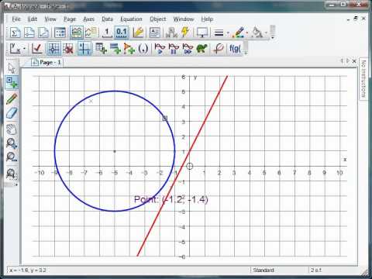
Task: Toggle the 0.1 snap setting button
Action: coord(122,33)
